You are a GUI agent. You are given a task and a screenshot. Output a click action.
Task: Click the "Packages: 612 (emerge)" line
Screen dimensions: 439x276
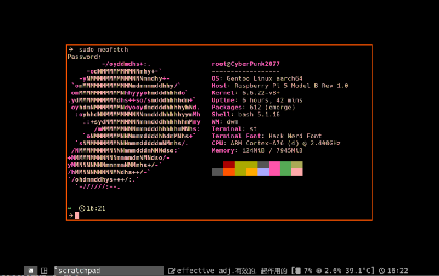254,107
